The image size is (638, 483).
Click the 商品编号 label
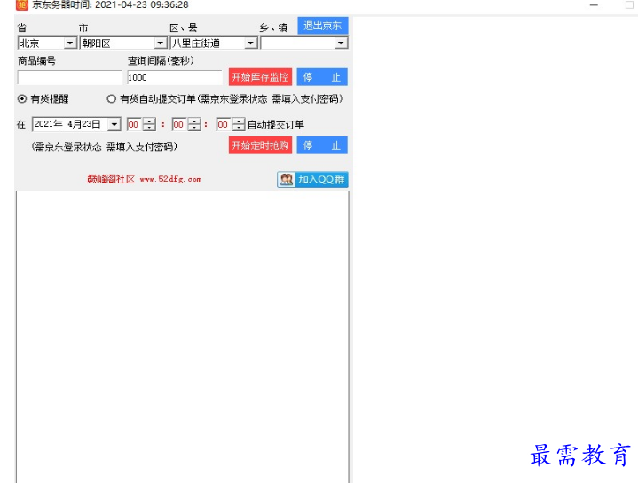click(x=36, y=60)
